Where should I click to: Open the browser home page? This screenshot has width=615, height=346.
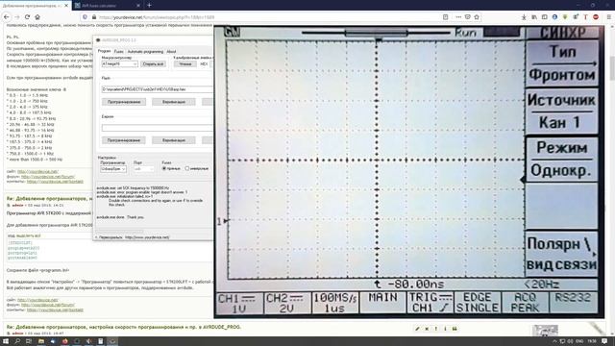coord(37,17)
